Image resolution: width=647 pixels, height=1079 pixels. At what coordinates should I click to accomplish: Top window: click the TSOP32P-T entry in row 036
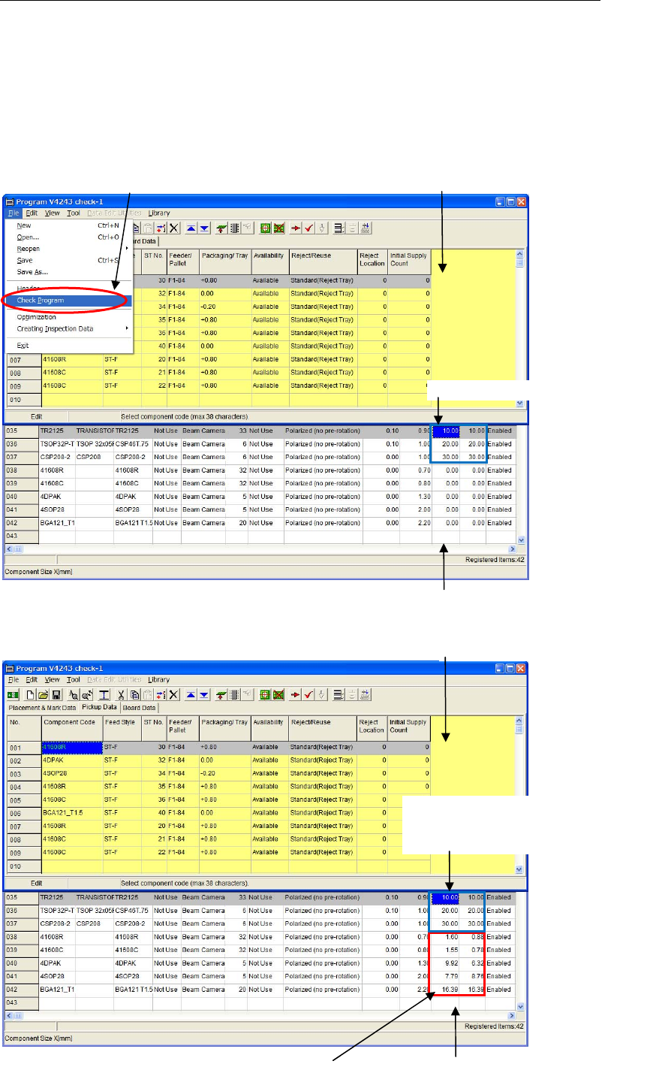56,445
